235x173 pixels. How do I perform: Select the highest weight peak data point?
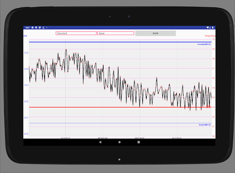click(x=66, y=50)
